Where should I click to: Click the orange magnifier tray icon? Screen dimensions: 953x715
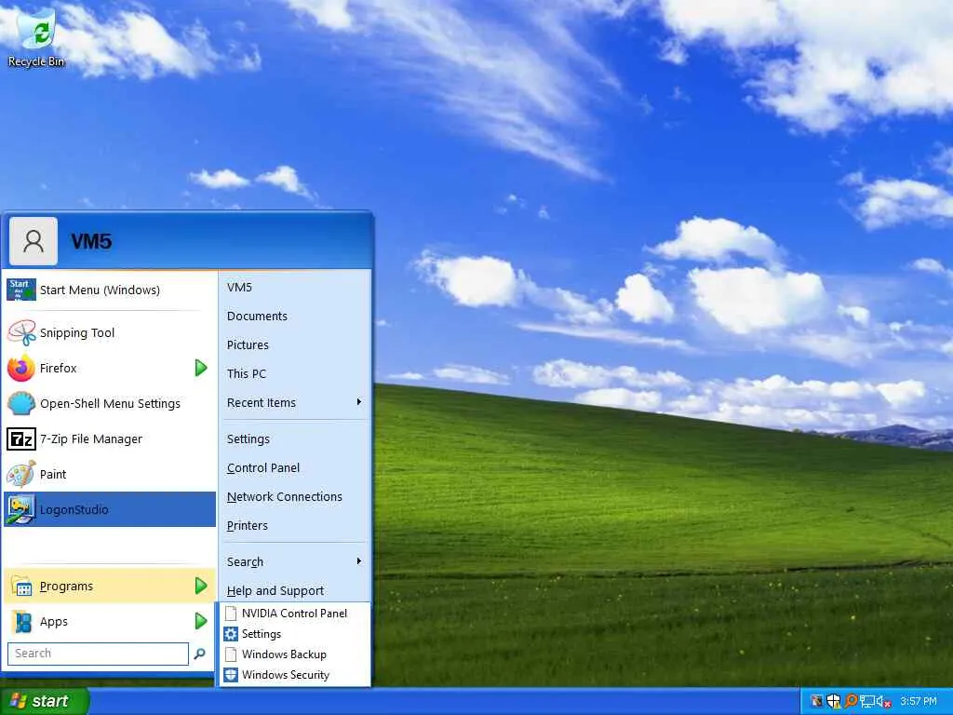click(x=851, y=701)
